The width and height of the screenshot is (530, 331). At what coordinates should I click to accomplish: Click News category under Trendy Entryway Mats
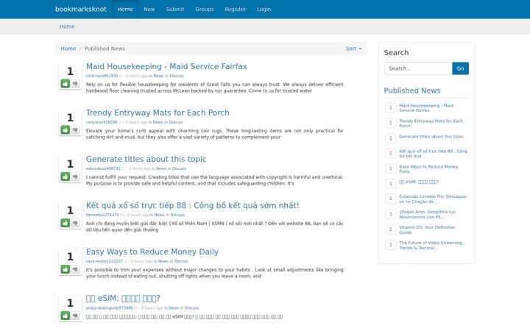[x=158, y=122]
